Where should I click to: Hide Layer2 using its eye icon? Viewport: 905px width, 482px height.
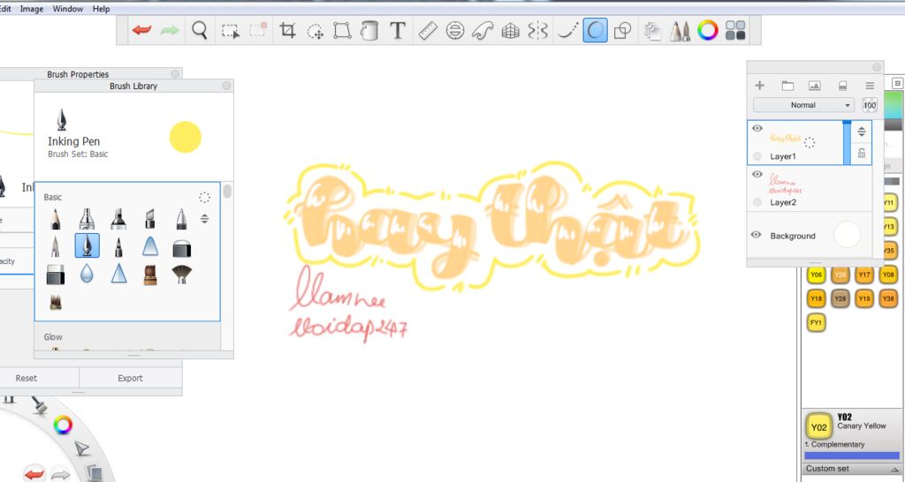(x=757, y=174)
